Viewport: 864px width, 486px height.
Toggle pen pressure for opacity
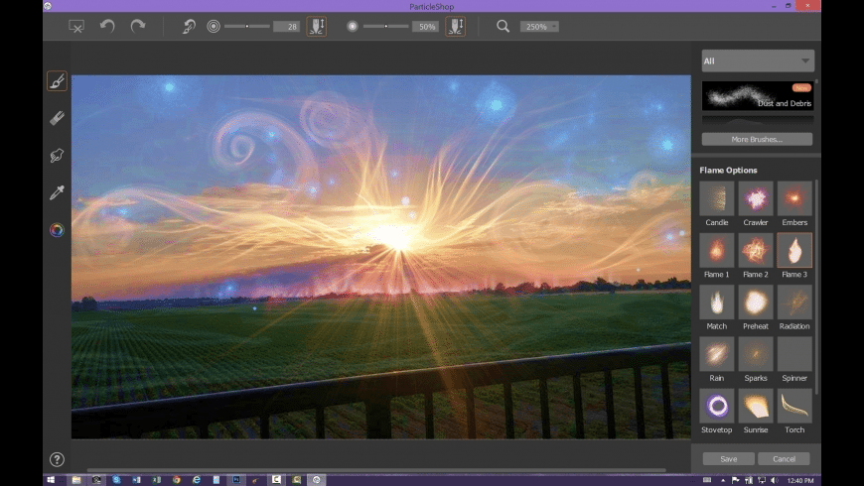tap(455, 26)
